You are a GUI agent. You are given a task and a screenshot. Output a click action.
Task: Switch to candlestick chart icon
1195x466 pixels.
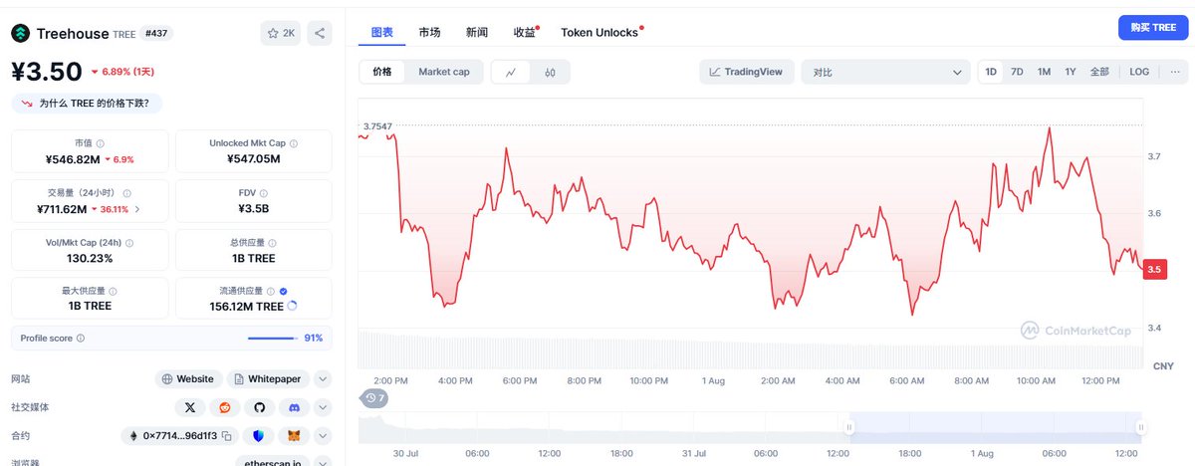pos(551,72)
